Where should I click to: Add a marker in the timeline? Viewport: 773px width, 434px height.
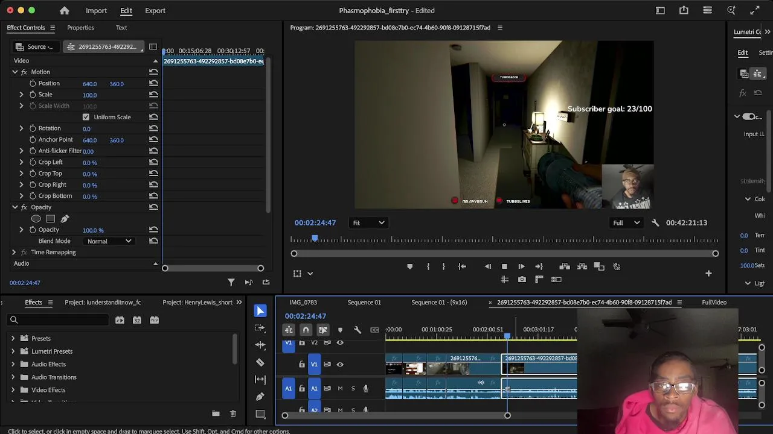(x=340, y=330)
